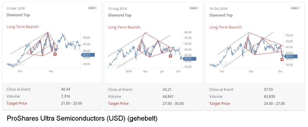This screenshot has height=127, width=308.
Task: Click the Long-Term Bearish label in the first card
Action: coord(23,27)
